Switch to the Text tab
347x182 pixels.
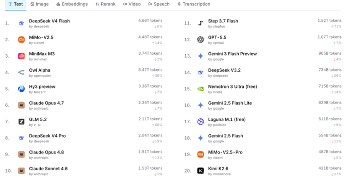click(x=16, y=4)
